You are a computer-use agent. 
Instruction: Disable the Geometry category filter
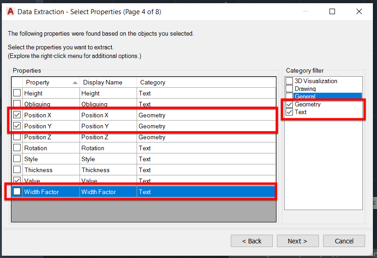pyautogui.click(x=289, y=104)
